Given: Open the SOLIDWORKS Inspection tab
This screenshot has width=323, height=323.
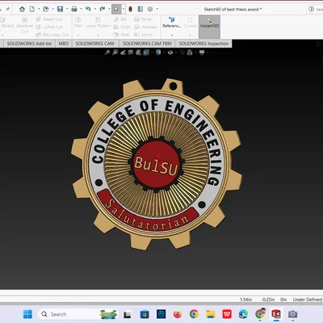Looking at the screenshot, I should 203,44.
